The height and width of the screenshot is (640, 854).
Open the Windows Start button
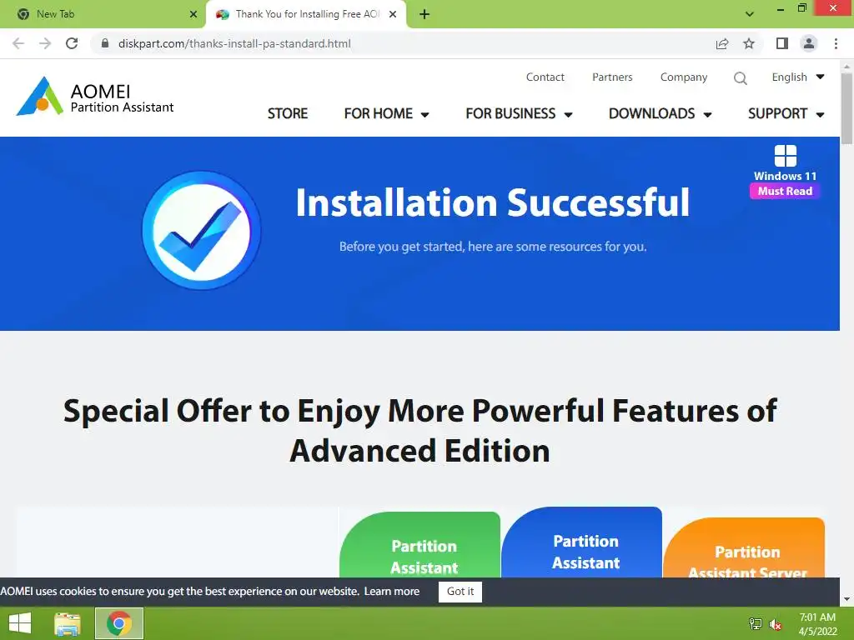pyautogui.click(x=20, y=623)
